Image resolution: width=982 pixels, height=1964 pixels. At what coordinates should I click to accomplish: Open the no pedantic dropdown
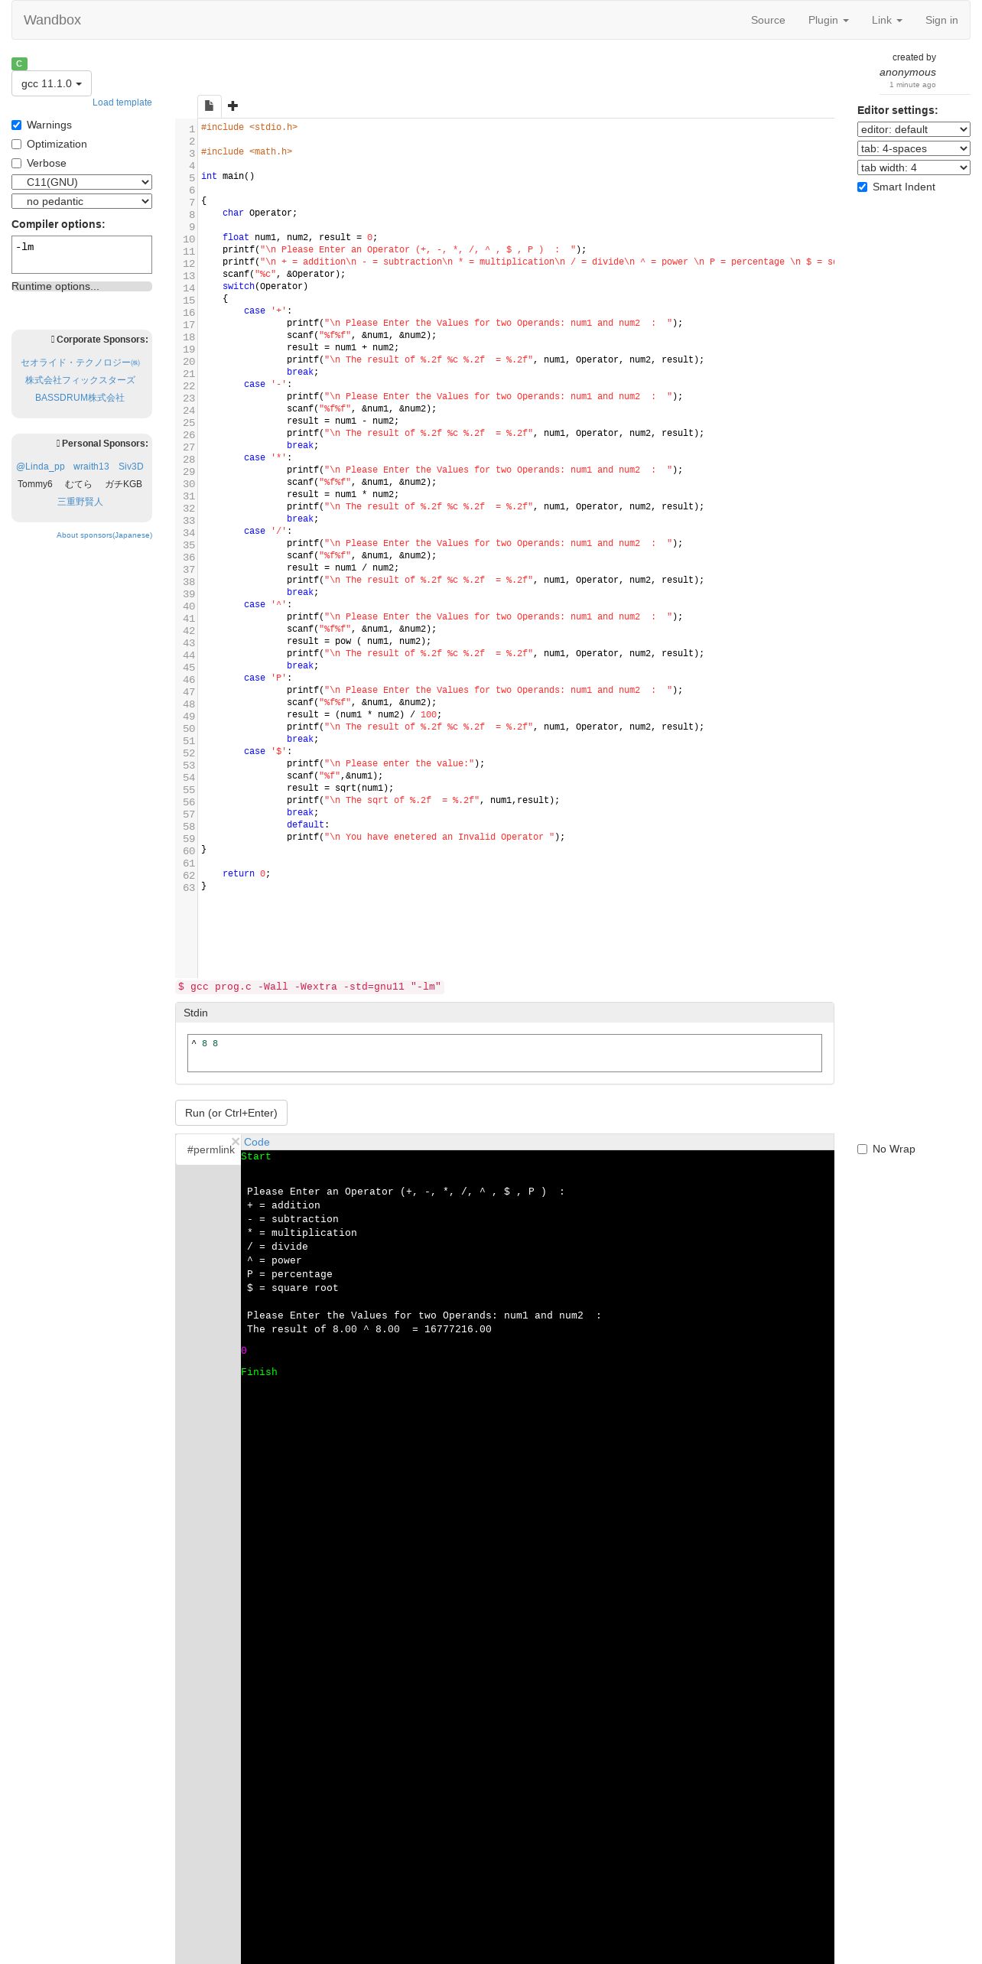(x=82, y=201)
